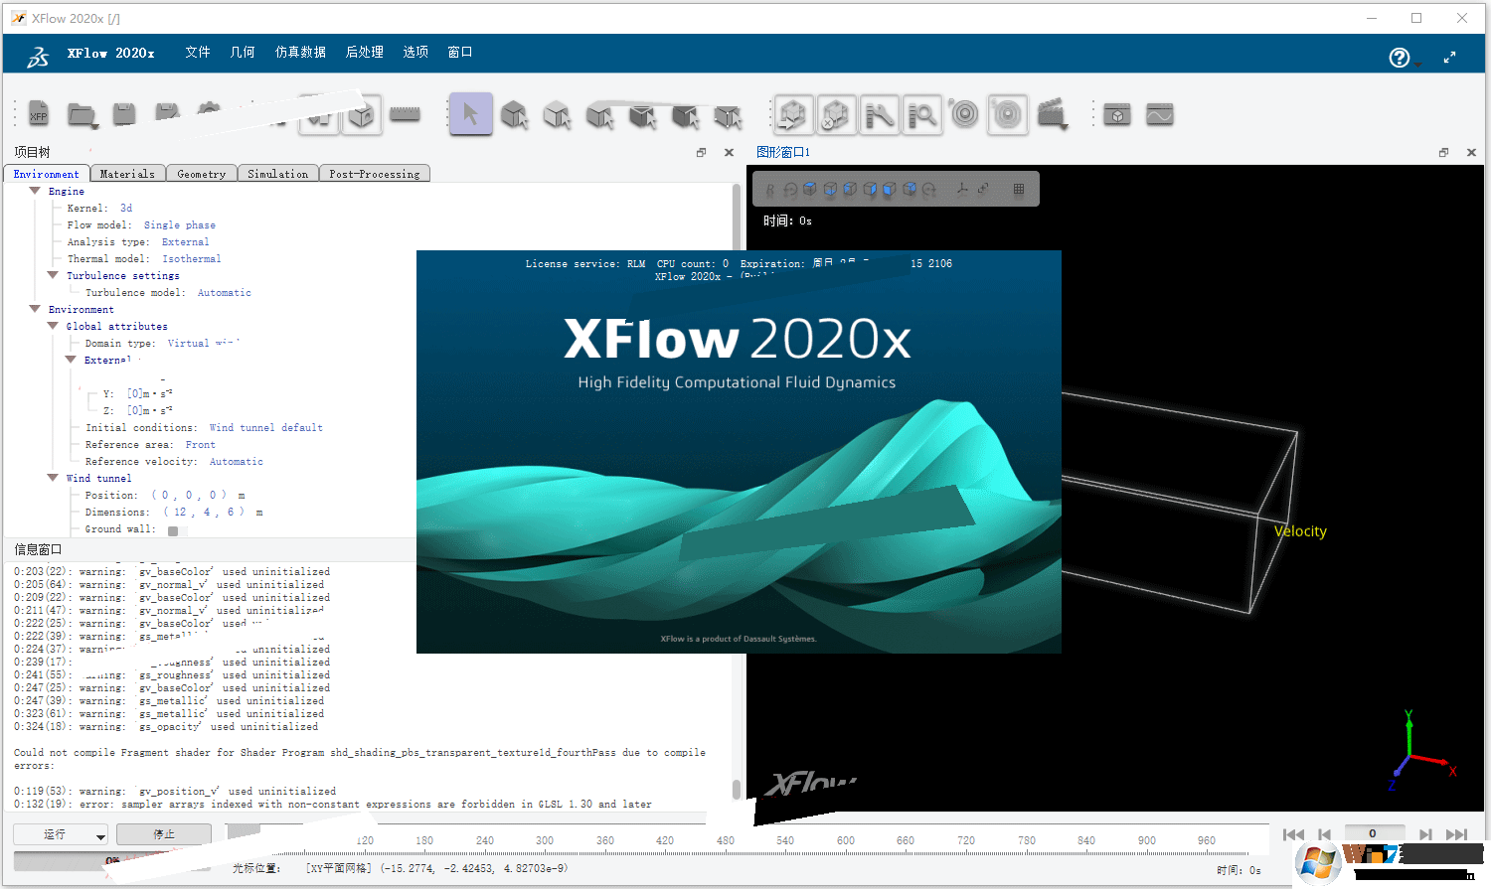Switch to the Simulation tab
This screenshot has width=1491, height=889.
pos(278,174)
